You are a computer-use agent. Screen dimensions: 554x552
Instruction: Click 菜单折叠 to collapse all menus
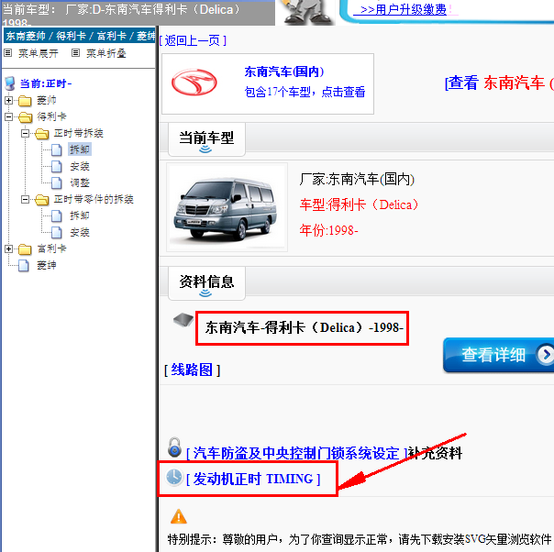tap(106, 53)
